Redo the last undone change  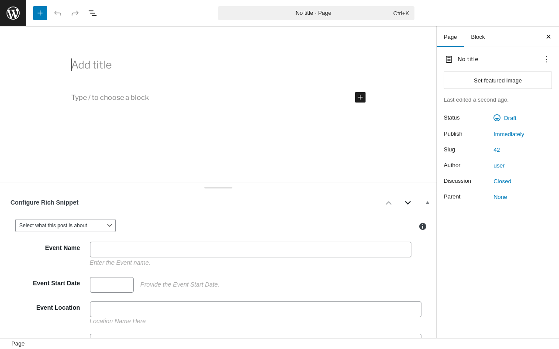75,13
